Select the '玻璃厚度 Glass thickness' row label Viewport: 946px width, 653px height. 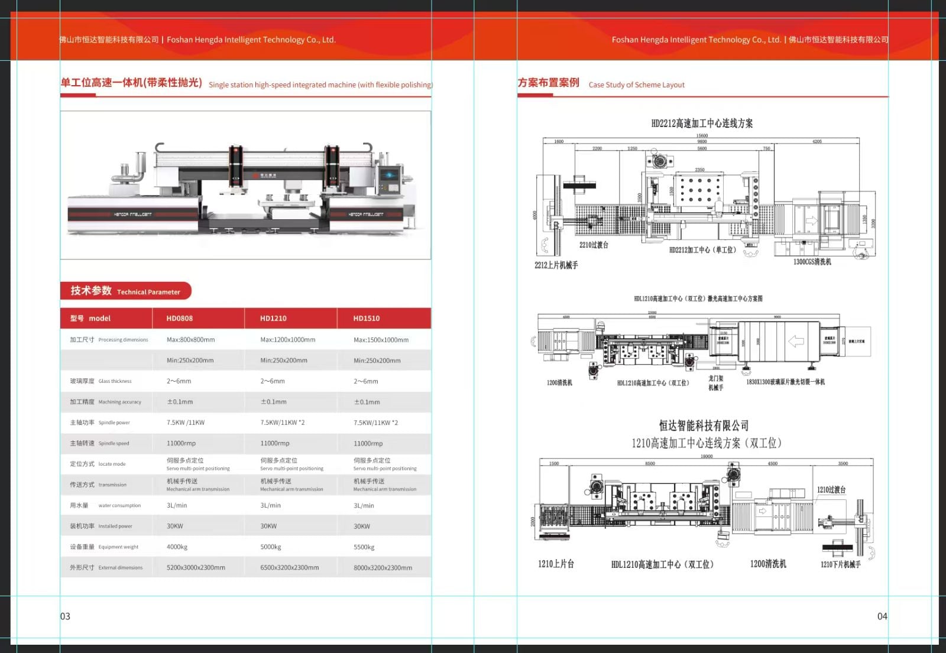[101, 381]
